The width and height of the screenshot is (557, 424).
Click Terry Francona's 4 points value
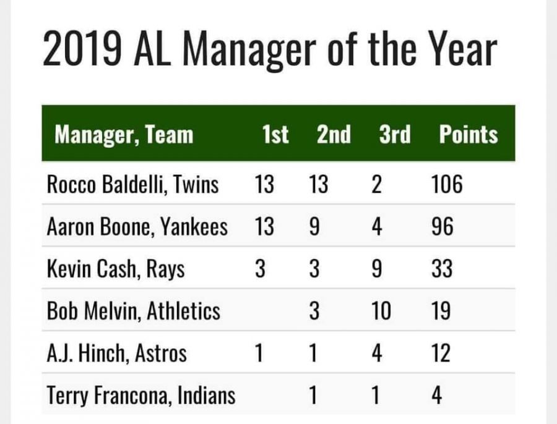[x=437, y=396]
